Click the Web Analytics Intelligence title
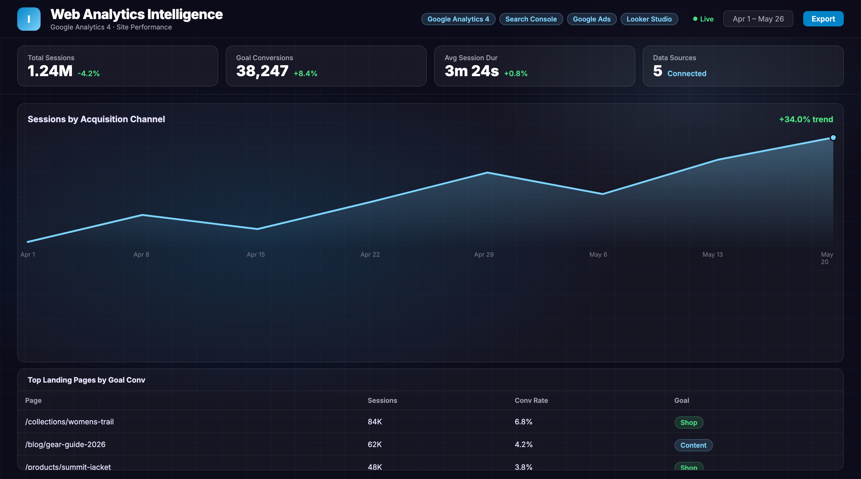 [x=136, y=14]
